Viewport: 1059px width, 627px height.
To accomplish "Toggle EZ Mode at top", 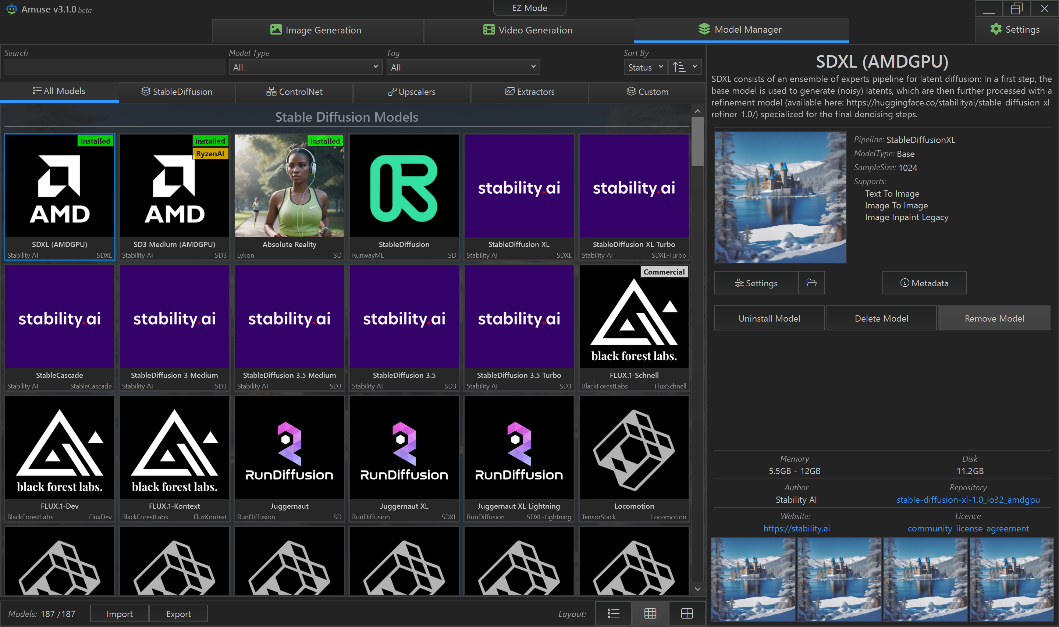I will (x=529, y=8).
